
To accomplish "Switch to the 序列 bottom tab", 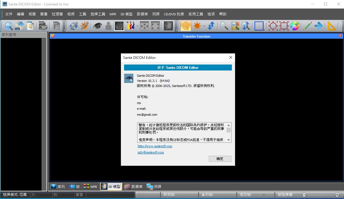I will (58, 186).
